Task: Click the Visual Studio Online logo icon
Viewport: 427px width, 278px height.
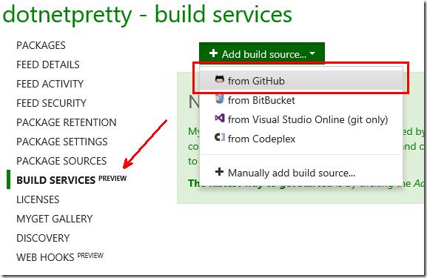Action: tap(220, 118)
